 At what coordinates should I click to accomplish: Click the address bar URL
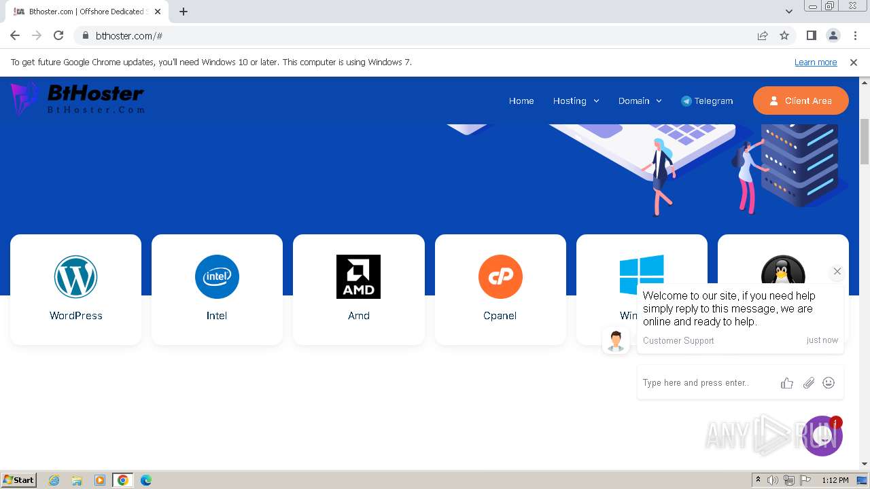[x=129, y=35]
